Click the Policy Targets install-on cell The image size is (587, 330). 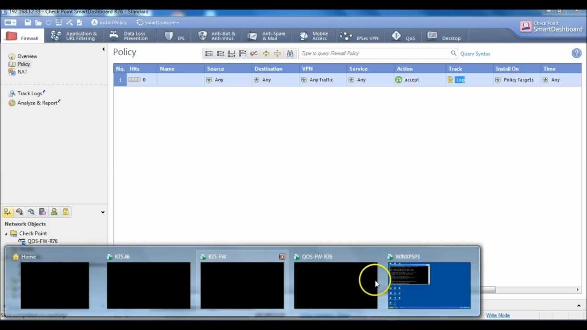(517, 80)
